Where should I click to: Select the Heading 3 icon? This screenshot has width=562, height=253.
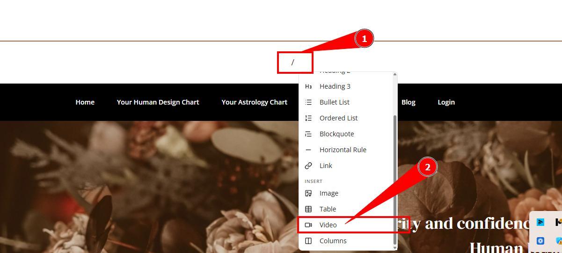[x=308, y=86]
